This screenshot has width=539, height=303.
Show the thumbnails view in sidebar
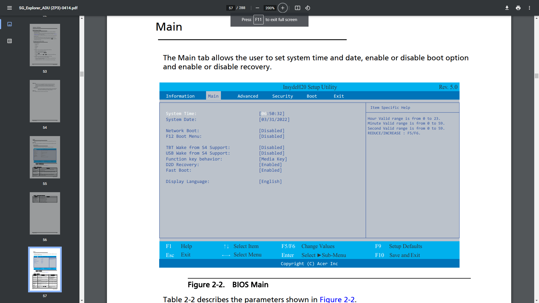pos(10,24)
